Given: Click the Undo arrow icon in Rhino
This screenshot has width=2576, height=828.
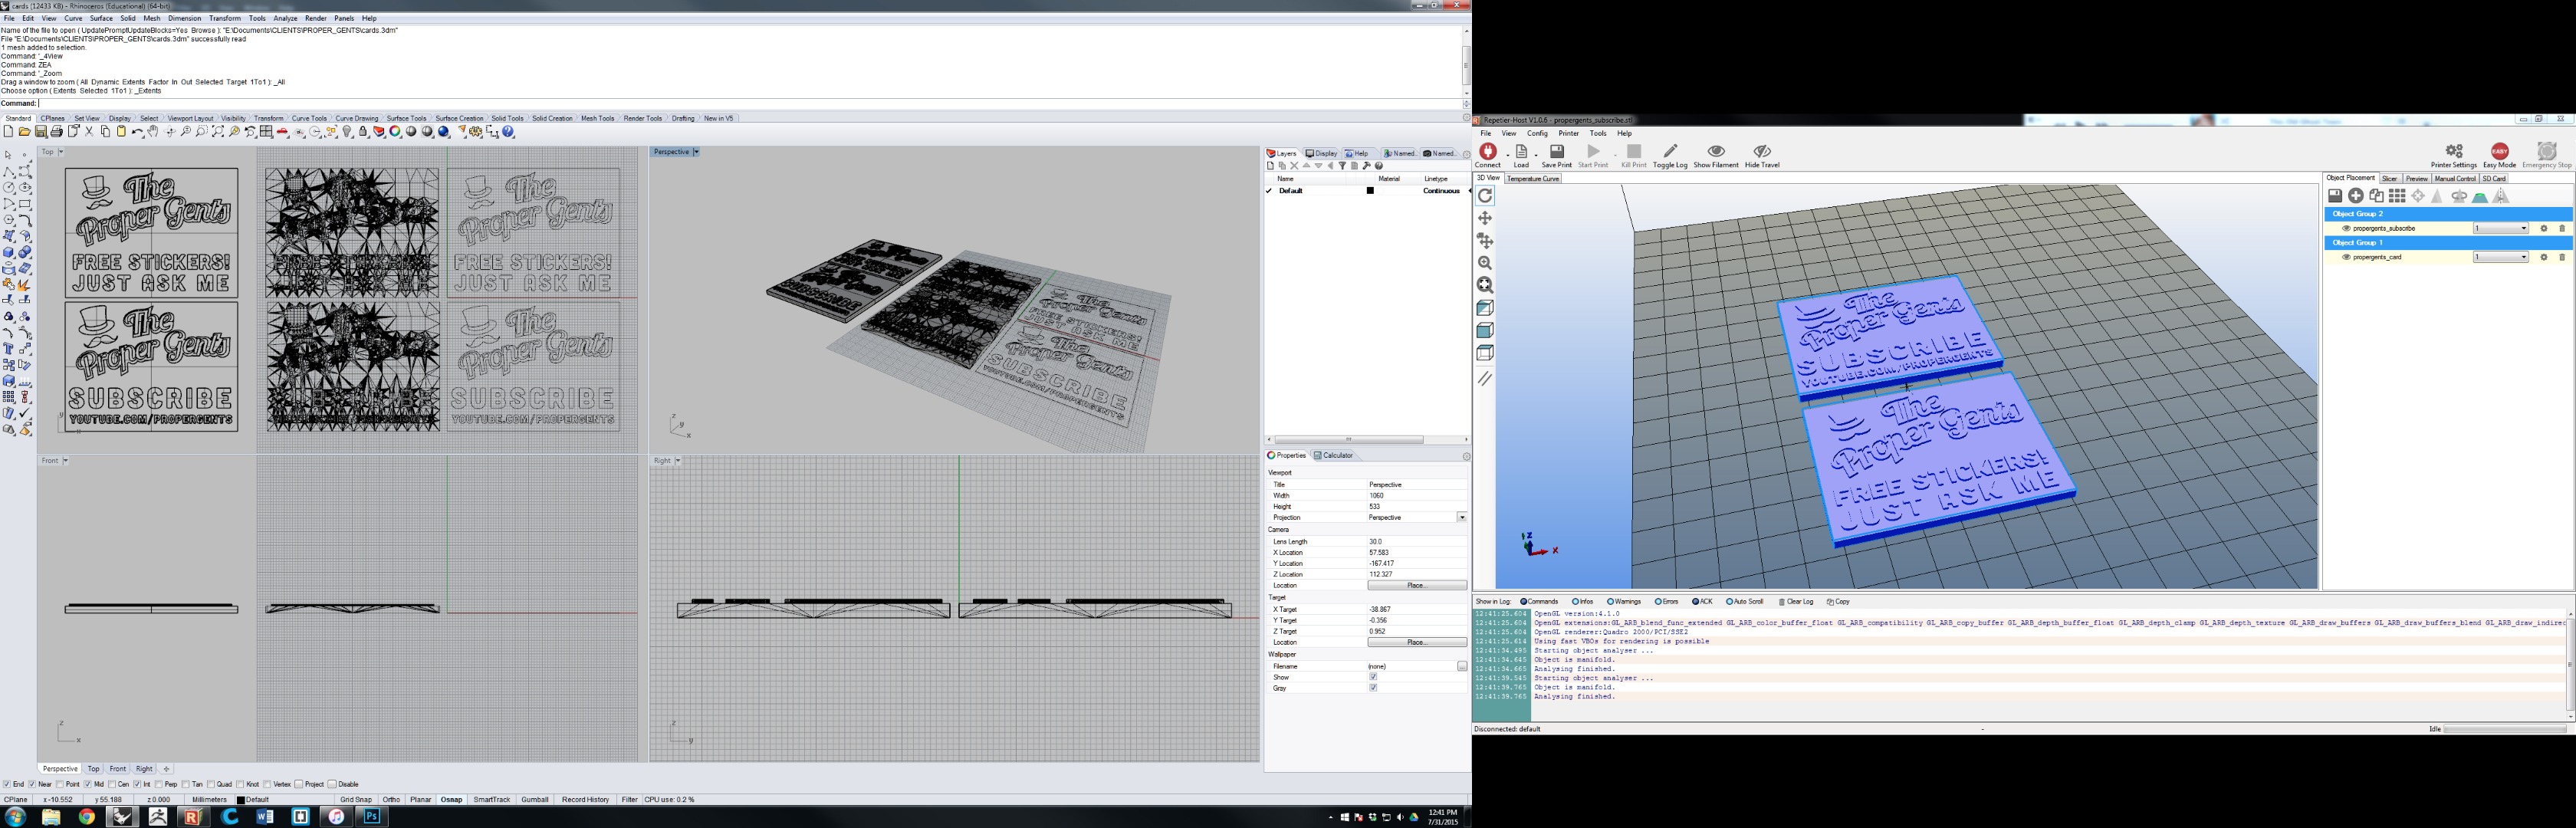Looking at the screenshot, I should pyautogui.click(x=137, y=132).
